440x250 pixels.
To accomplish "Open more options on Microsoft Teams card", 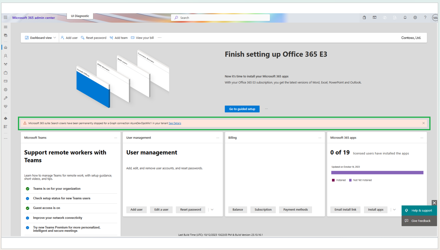I will click(116, 138).
